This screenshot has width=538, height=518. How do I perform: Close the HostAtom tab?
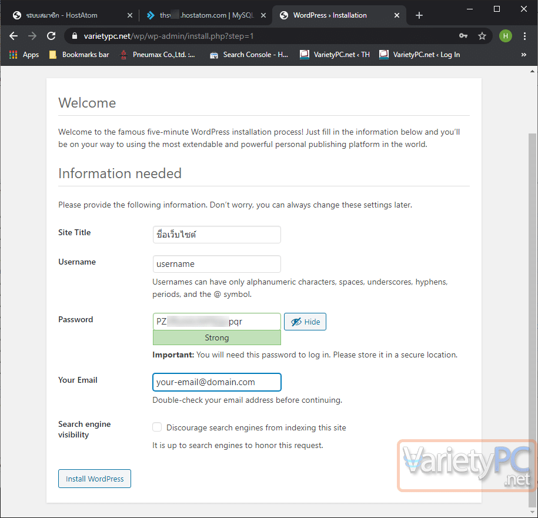[130, 15]
